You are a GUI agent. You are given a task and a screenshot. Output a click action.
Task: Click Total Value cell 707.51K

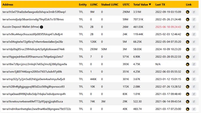coord(138,19)
